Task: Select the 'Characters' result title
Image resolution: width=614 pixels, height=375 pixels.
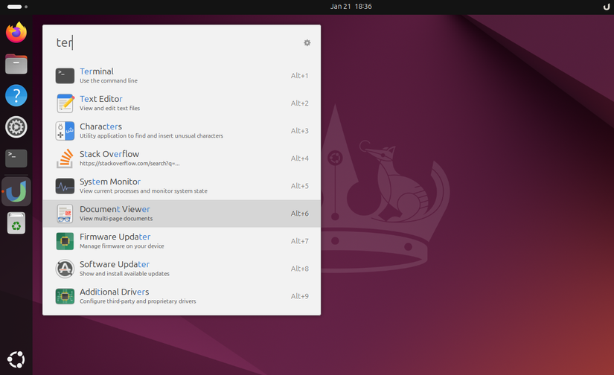Action: (100, 126)
